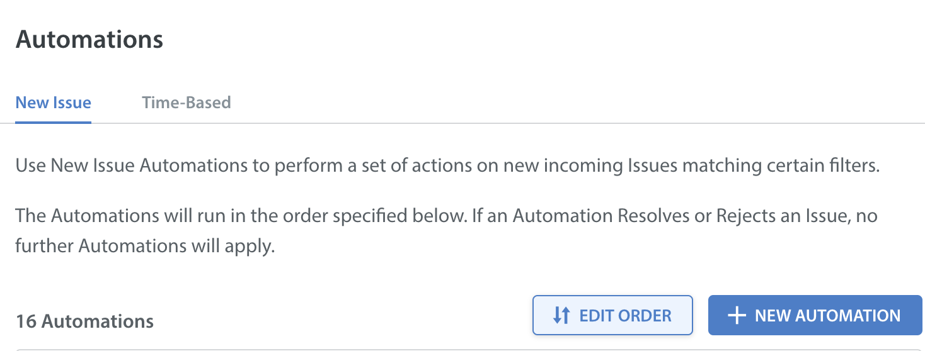Click the 16 Automations count label

[x=84, y=321]
